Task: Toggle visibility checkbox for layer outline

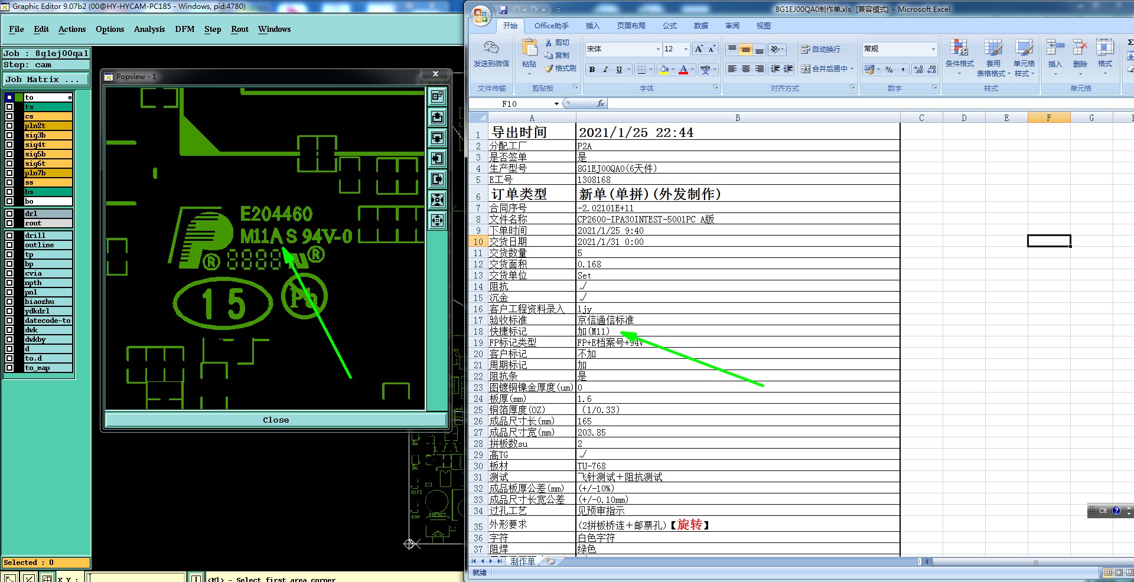Action: pyautogui.click(x=9, y=245)
